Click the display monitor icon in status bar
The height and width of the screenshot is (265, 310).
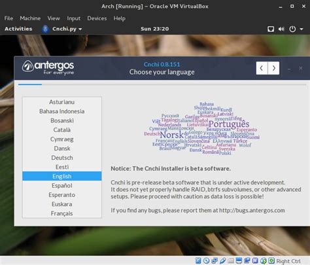coord(239,260)
